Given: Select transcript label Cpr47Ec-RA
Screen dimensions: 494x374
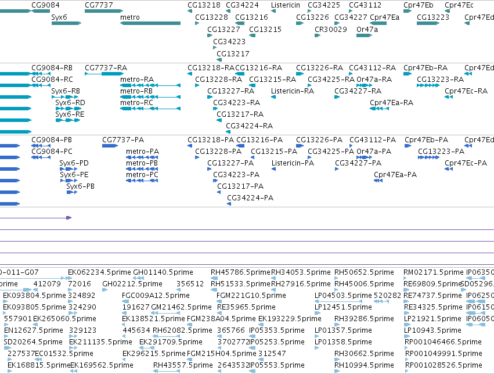Looking at the screenshot, I should click(x=466, y=91).
